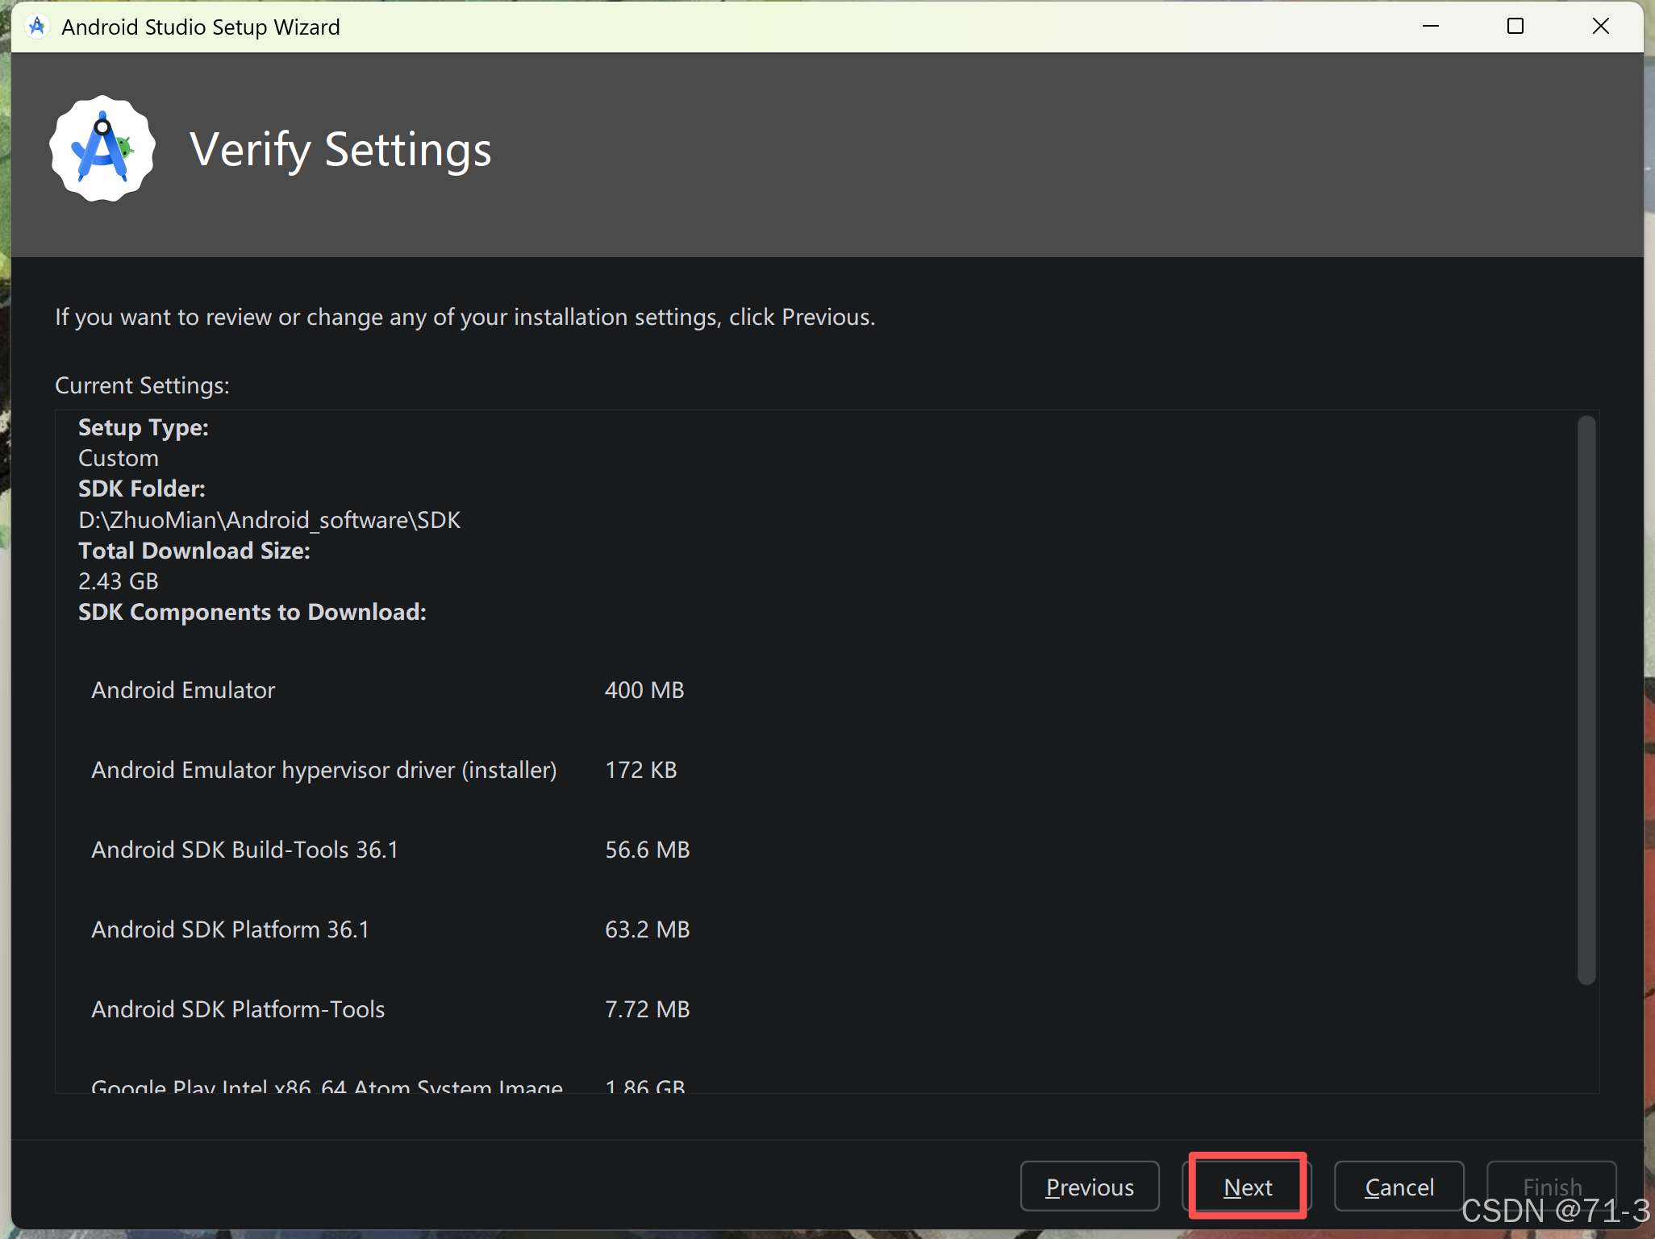1655x1239 pixels.
Task: Click the Custom setup type text
Action: point(119,458)
